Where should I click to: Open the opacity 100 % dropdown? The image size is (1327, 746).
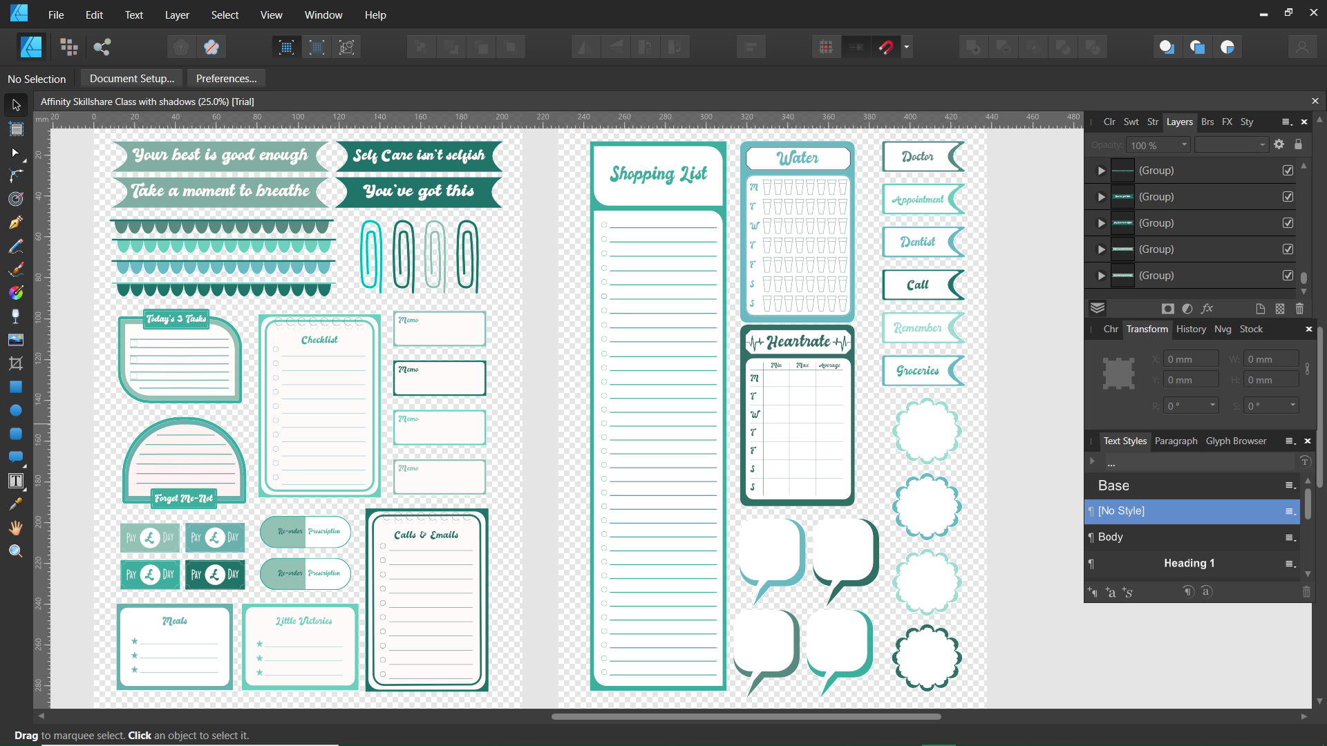click(1184, 145)
